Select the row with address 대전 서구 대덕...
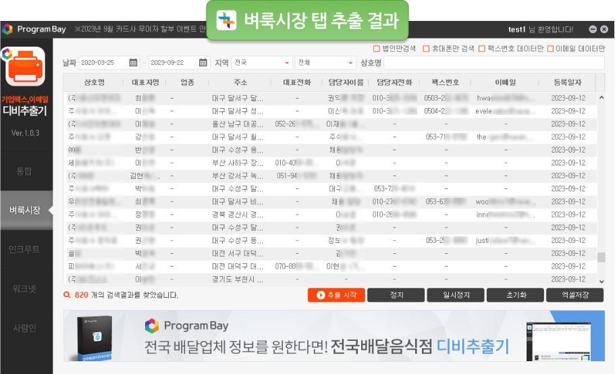This screenshot has width=615, height=374. 330,253
